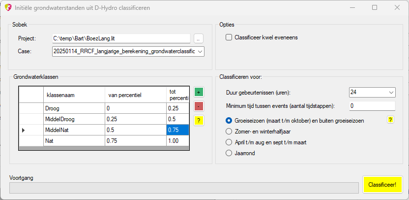Maximize the classification window
This screenshot has height=200, width=409.
375,7
